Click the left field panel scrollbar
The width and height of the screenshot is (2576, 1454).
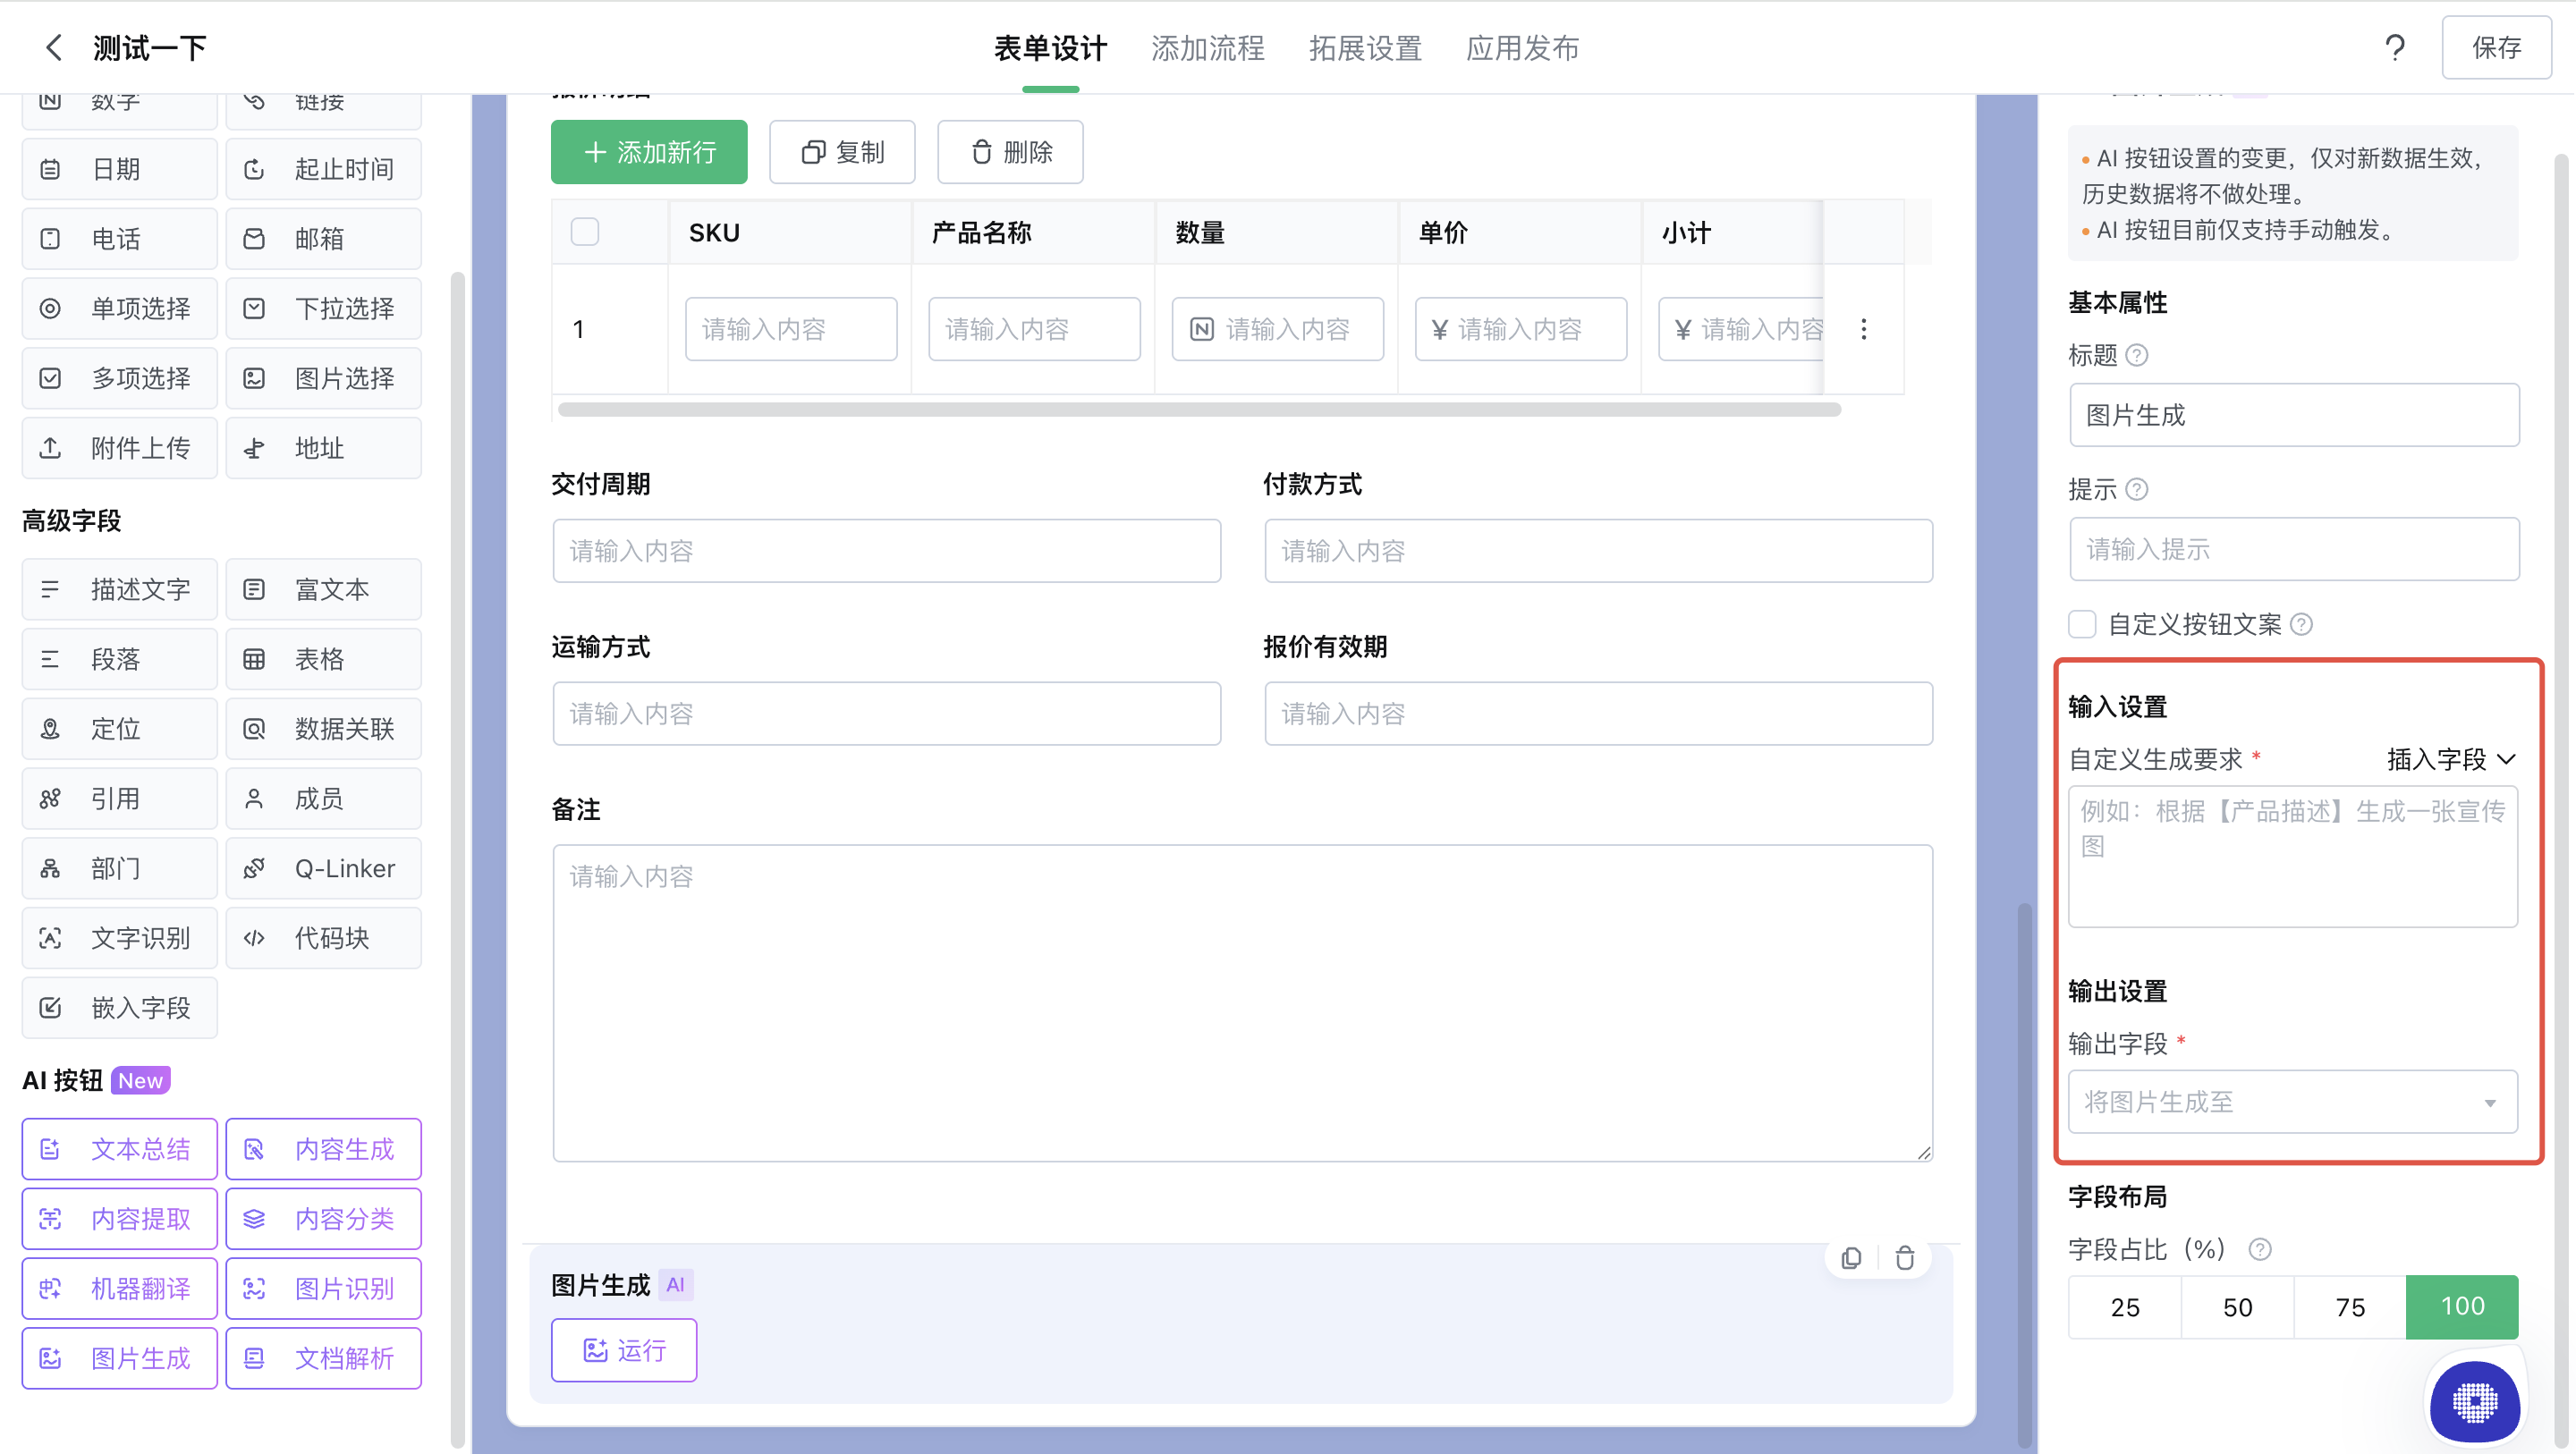(x=458, y=860)
